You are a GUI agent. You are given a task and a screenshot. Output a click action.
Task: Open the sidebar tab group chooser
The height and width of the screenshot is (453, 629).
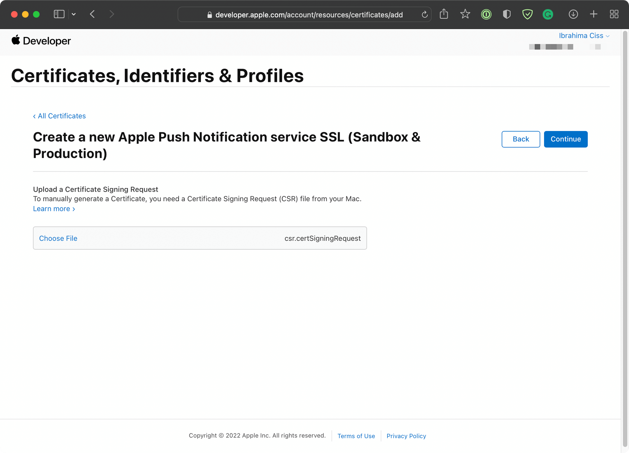click(74, 14)
